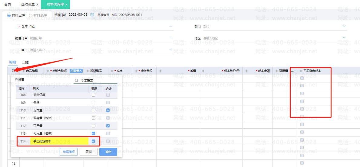
Task: Select 材料退库 radio button
Action: 31,16
